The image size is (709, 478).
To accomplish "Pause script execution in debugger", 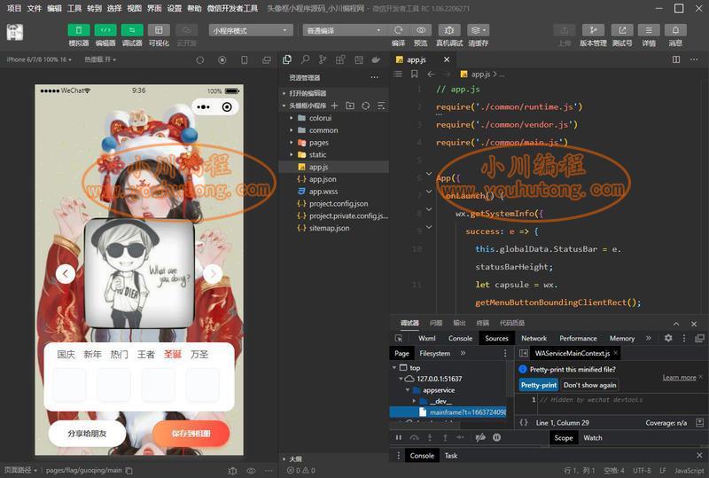I will tap(398, 437).
